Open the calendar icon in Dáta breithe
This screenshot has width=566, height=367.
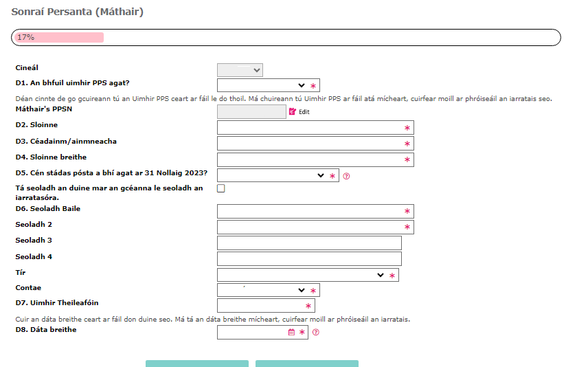point(291,332)
